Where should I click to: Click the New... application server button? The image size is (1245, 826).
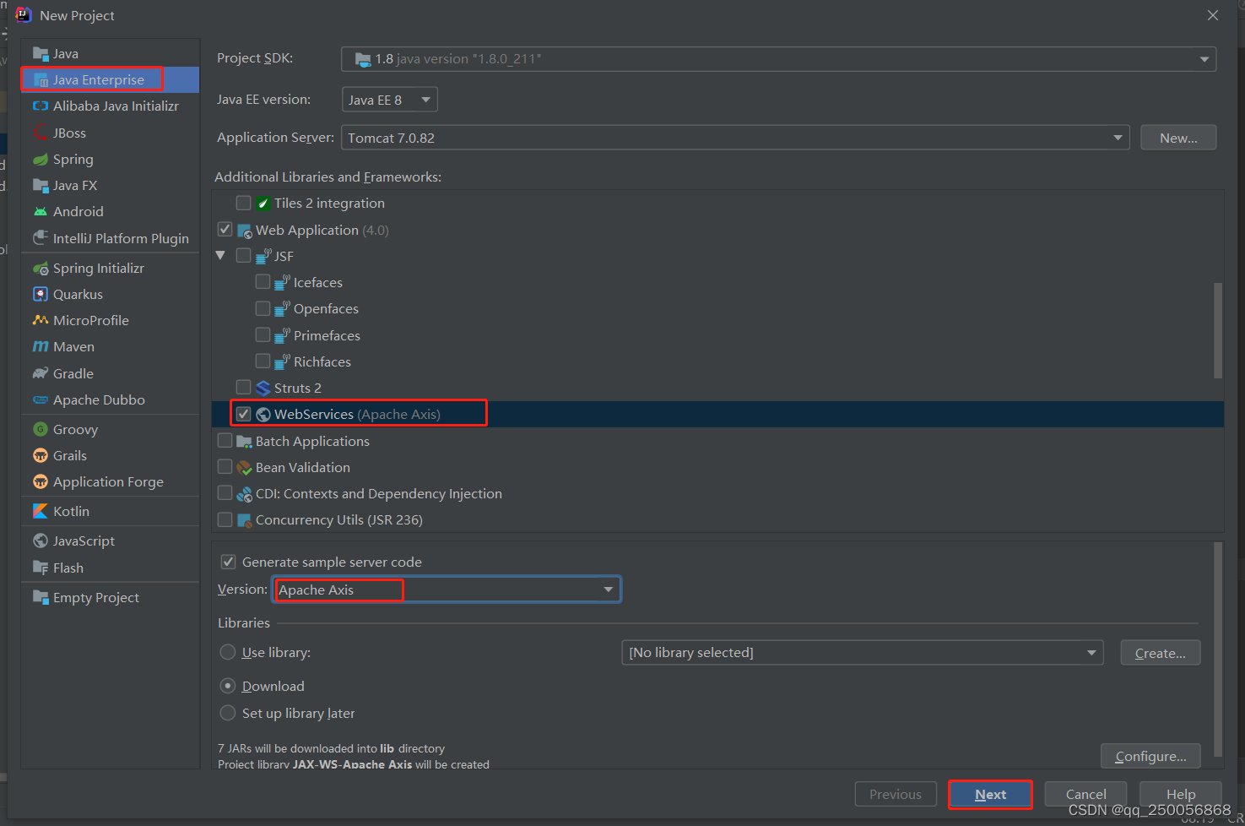(1178, 138)
